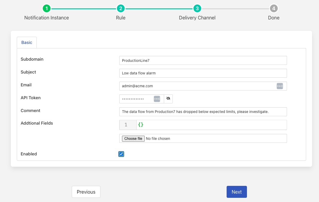Image resolution: width=319 pixels, height=202 pixels.
Task: Click Choose file button
Action: tap(133, 139)
